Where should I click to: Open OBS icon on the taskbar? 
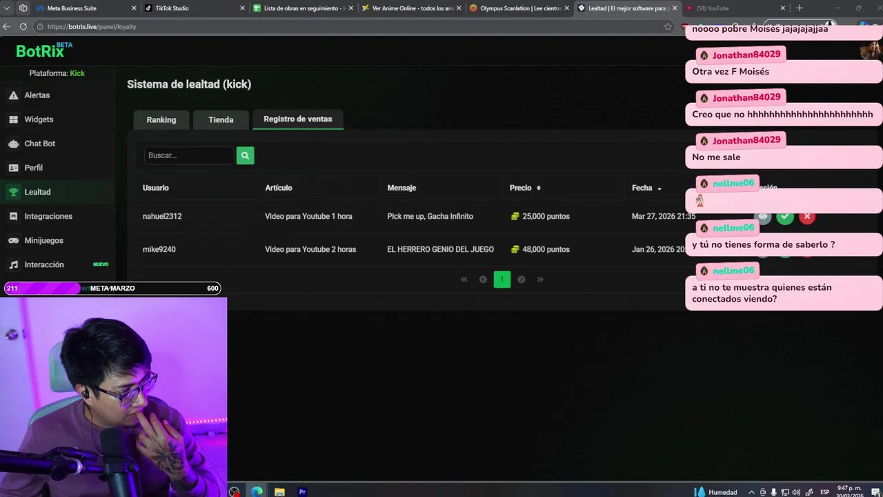[x=235, y=492]
